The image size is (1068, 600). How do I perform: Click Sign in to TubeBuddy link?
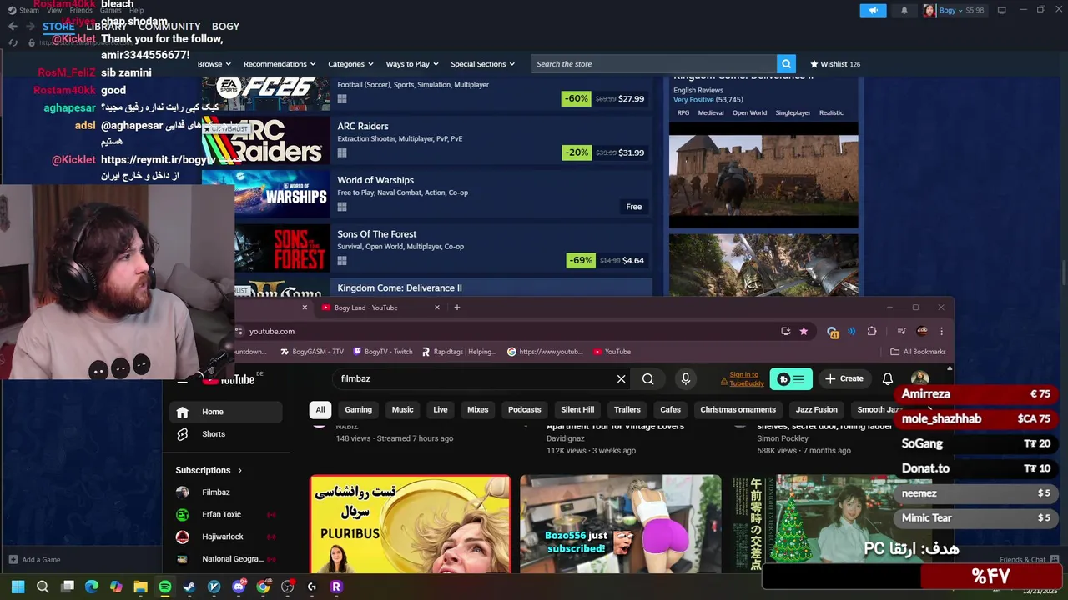[x=744, y=379]
